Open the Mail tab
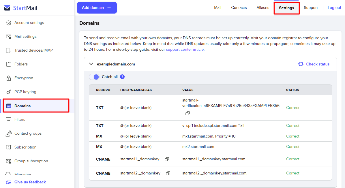Viewport: 345px width, 188px height. [x=217, y=8]
